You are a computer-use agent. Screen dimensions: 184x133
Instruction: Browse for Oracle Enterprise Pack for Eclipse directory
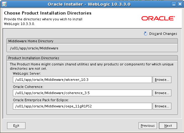(162, 106)
